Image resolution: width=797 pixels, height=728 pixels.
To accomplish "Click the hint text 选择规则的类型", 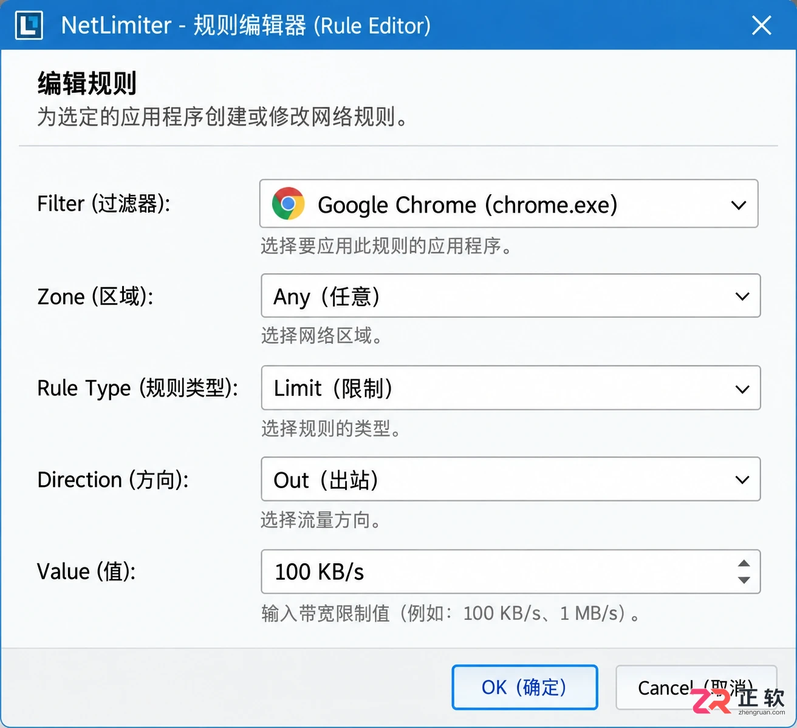I will click(332, 429).
